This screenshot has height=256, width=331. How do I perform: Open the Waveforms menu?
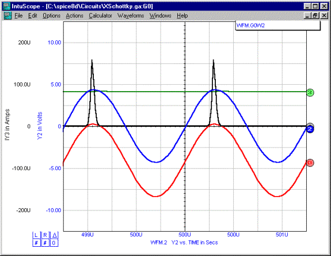(x=131, y=16)
